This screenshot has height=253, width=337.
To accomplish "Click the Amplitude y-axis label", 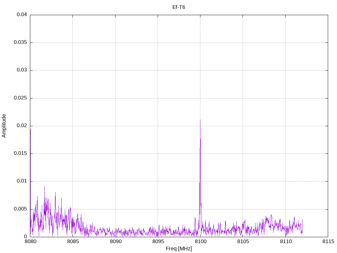I will point(4,126).
